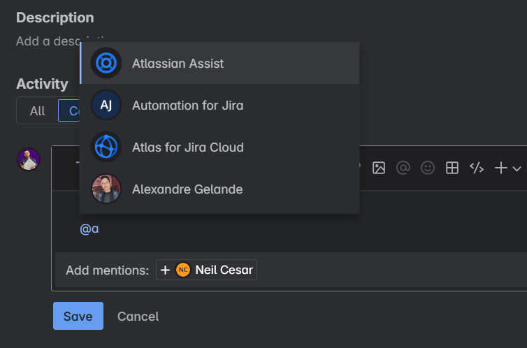The height and width of the screenshot is (348, 527).
Task: Click Alexandre Gelande's profile photo
Action: tap(106, 189)
